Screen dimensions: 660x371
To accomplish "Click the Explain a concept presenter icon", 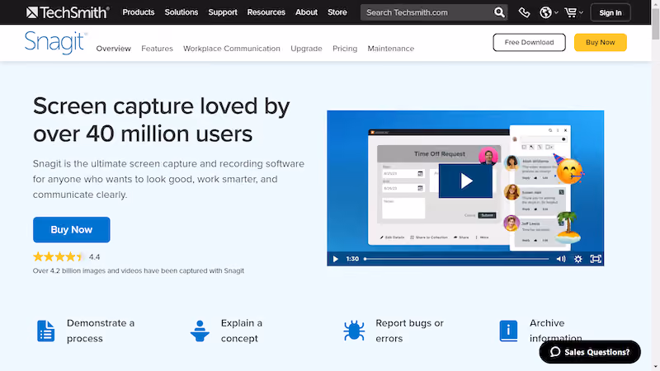I will [200, 331].
